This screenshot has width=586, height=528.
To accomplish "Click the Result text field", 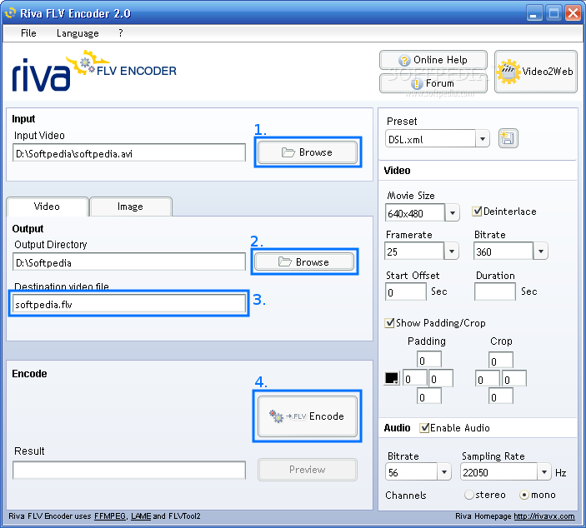I will [x=129, y=471].
